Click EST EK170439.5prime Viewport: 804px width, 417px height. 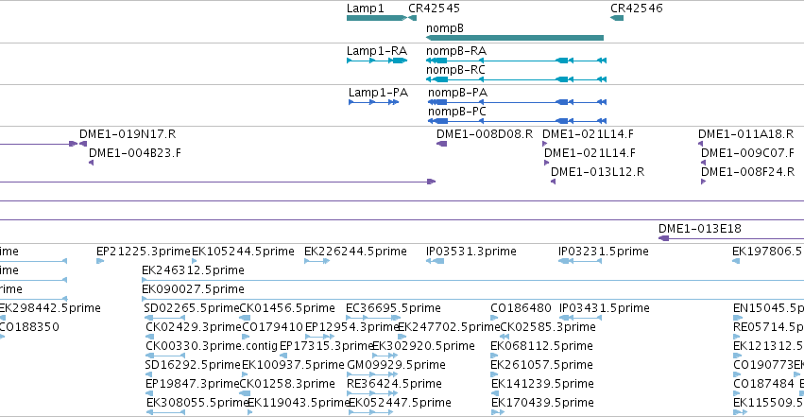pos(498,413)
